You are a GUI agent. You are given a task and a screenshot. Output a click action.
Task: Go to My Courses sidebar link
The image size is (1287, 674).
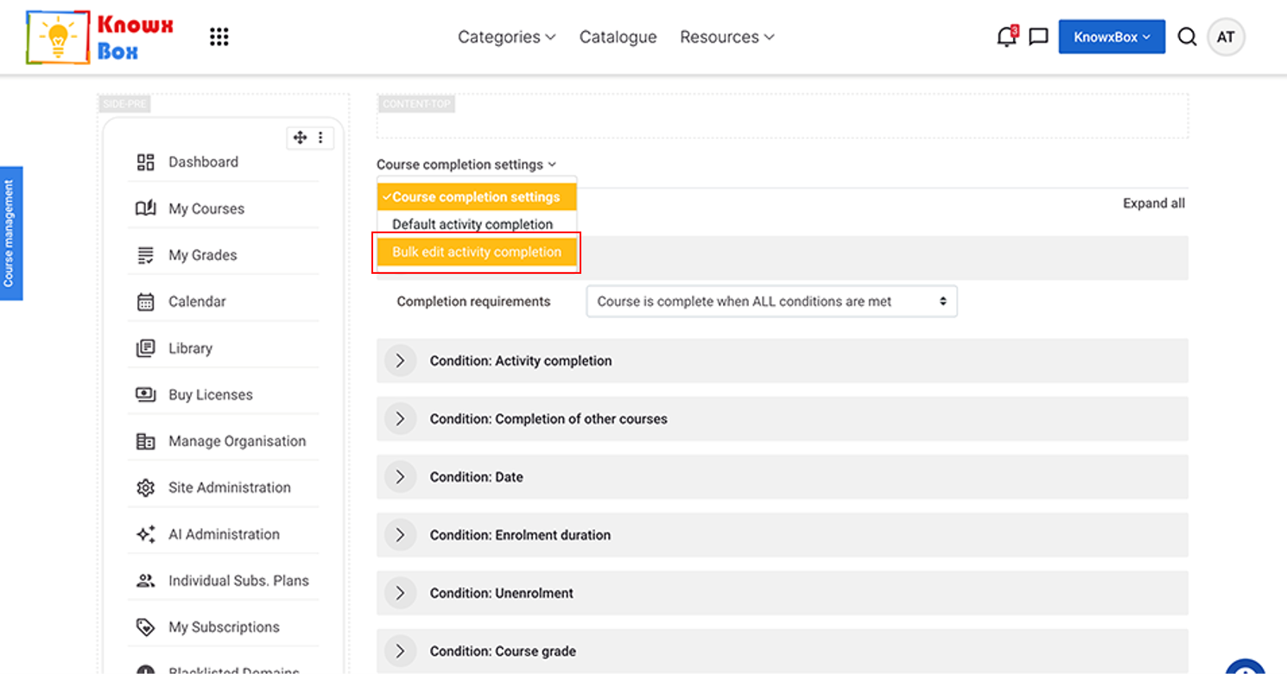206,208
